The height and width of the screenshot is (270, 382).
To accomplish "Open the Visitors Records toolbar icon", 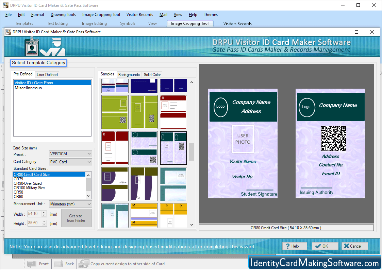I will pos(237,23).
